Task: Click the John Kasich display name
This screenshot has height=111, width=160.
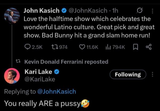Action: [41, 11]
